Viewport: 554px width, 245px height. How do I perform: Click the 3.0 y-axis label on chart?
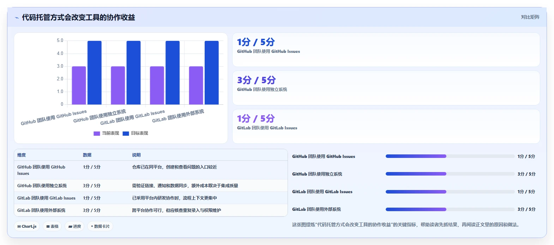click(60, 66)
